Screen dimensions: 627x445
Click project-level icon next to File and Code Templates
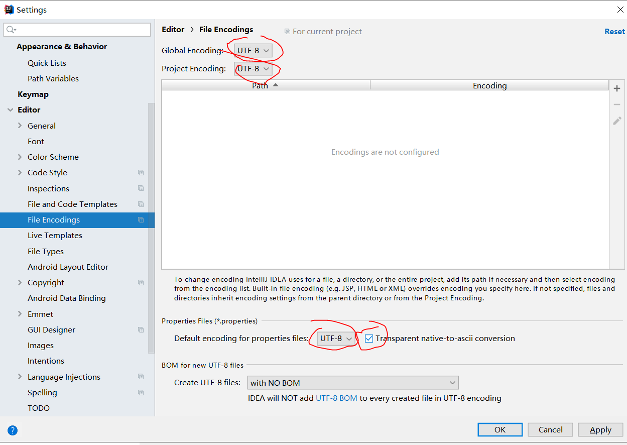pos(141,204)
